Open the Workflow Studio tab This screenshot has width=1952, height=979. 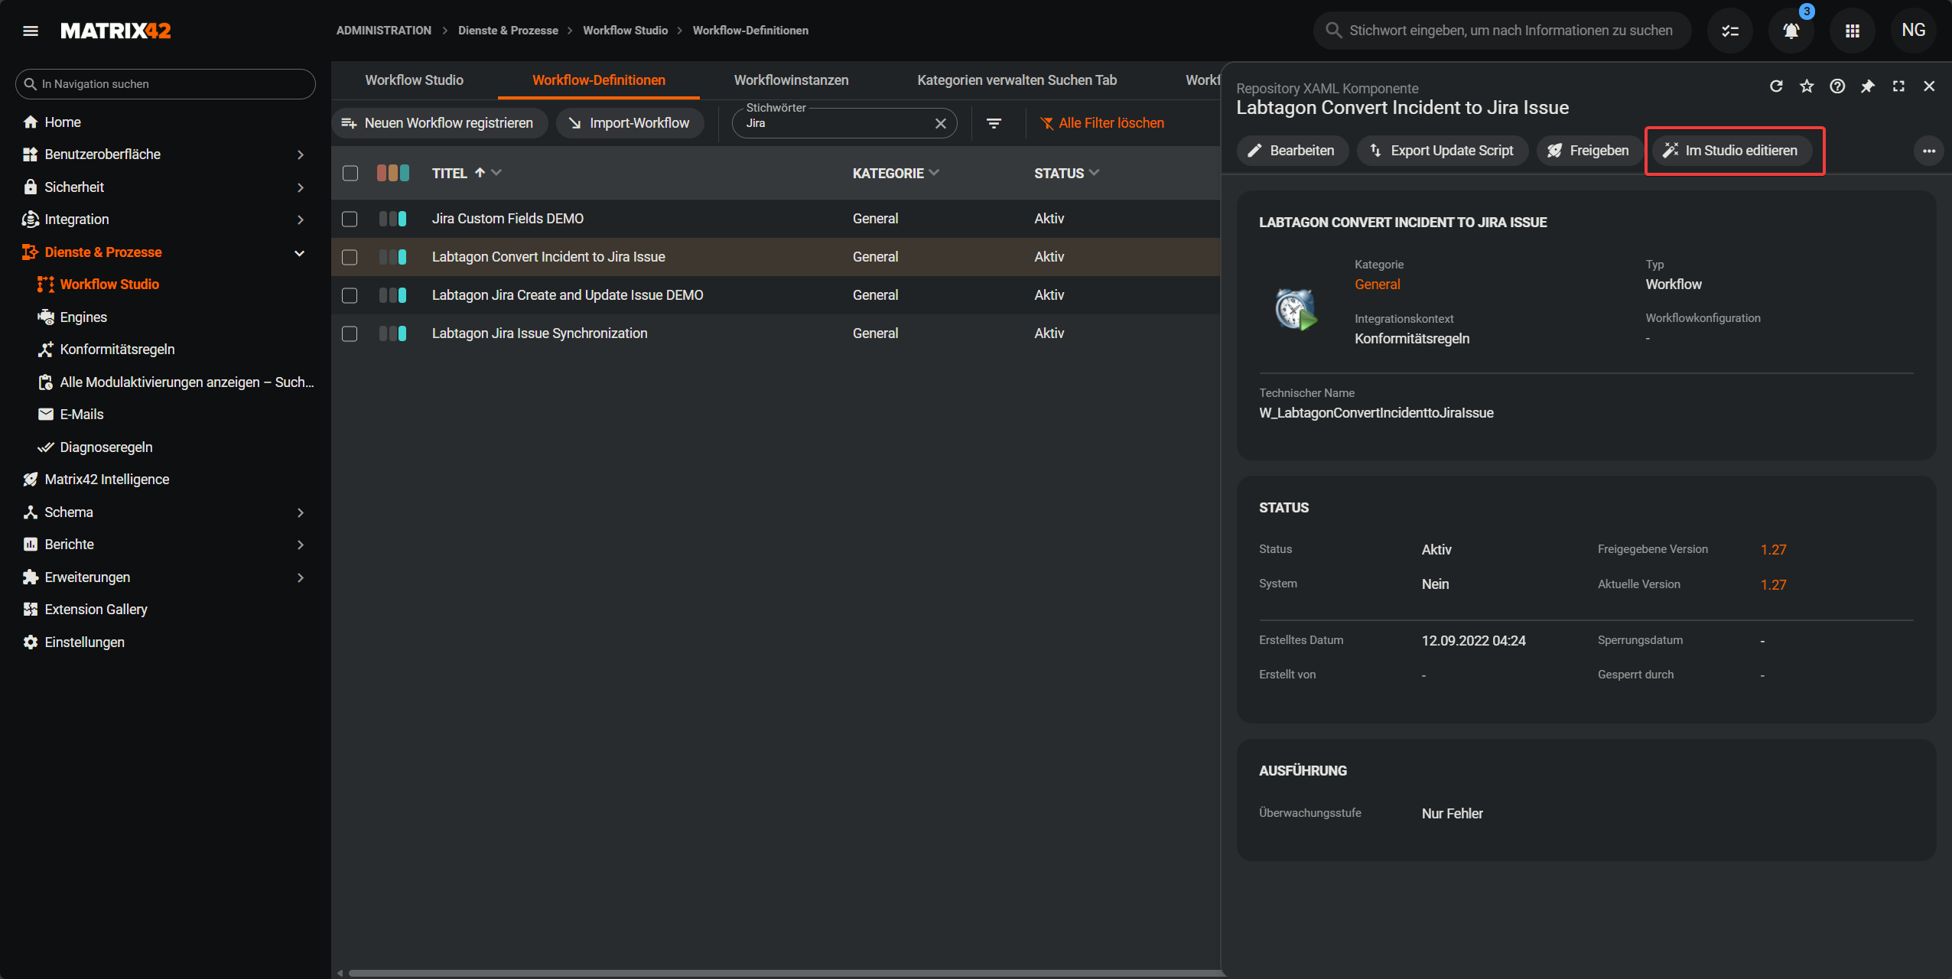pyautogui.click(x=414, y=80)
